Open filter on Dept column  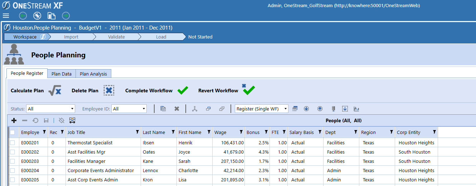coord(355,132)
